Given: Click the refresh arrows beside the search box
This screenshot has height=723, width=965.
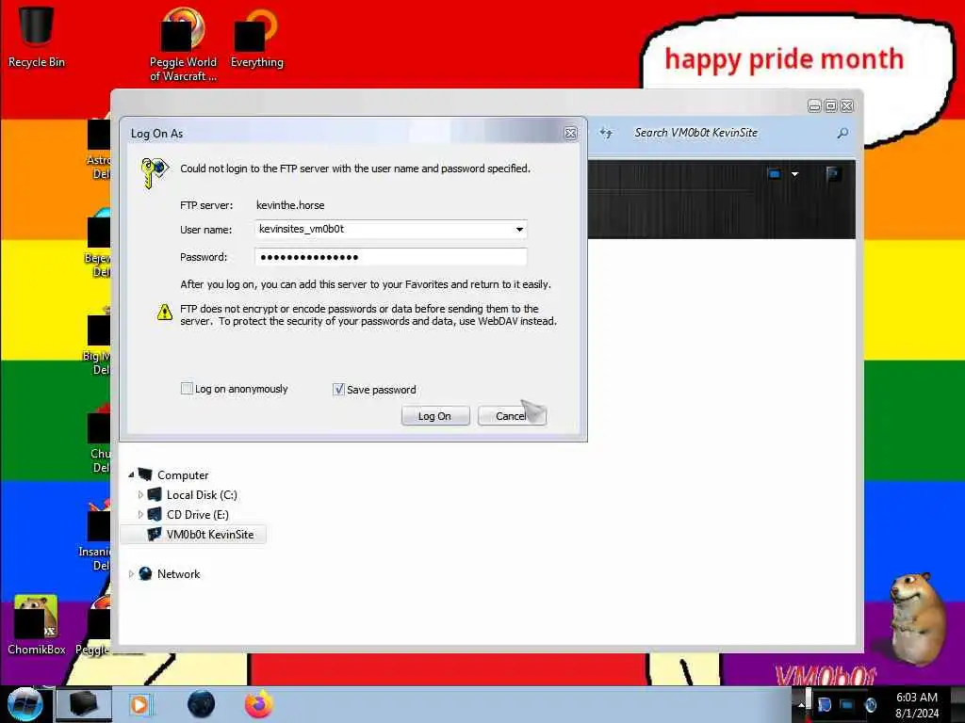Looking at the screenshot, I should [606, 133].
